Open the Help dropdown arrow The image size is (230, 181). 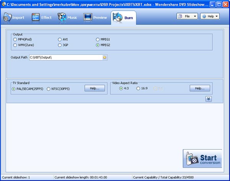click(x=217, y=16)
